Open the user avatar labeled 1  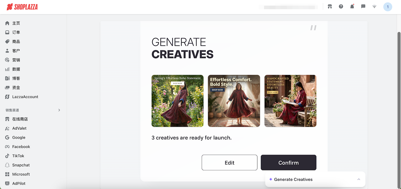pos(388,7)
